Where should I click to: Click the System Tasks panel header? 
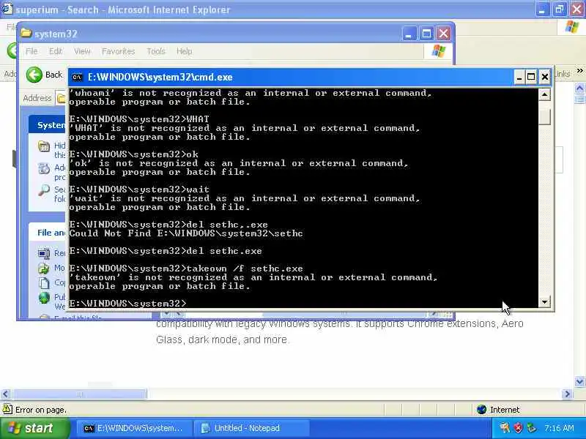(47, 124)
